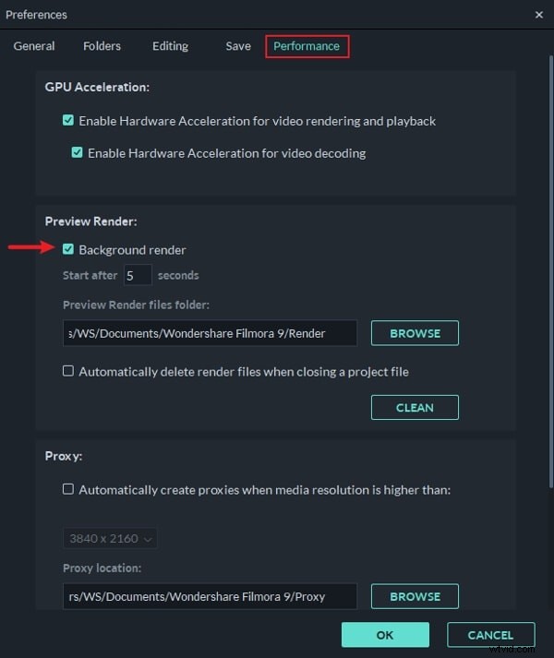The height and width of the screenshot is (658, 554).
Task: Click the Preview Render files folder path field
Action: coord(210,333)
